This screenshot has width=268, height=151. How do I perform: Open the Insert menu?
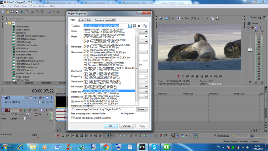pyautogui.click(x=24, y=6)
